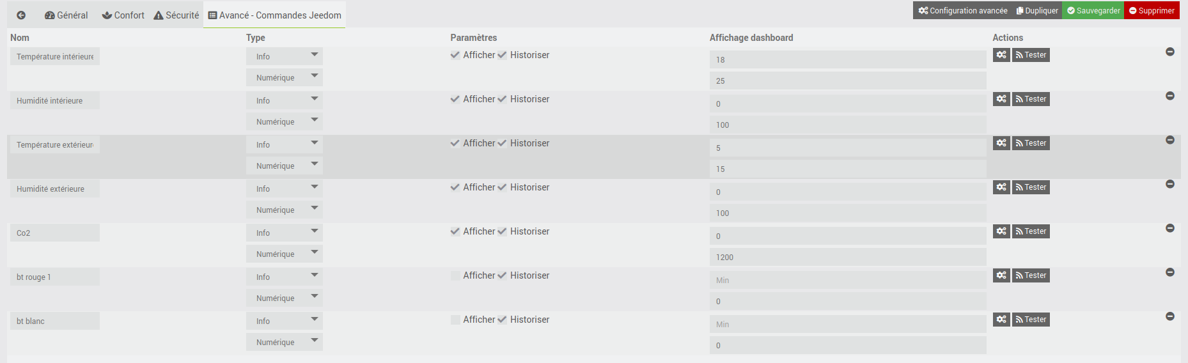The height and width of the screenshot is (363, 1188).
Task: Open gear settings for Co2 command
Action: pos(1001,231)
